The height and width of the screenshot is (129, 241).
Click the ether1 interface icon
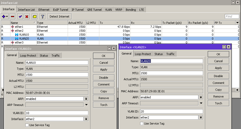(x=13, y=27)
